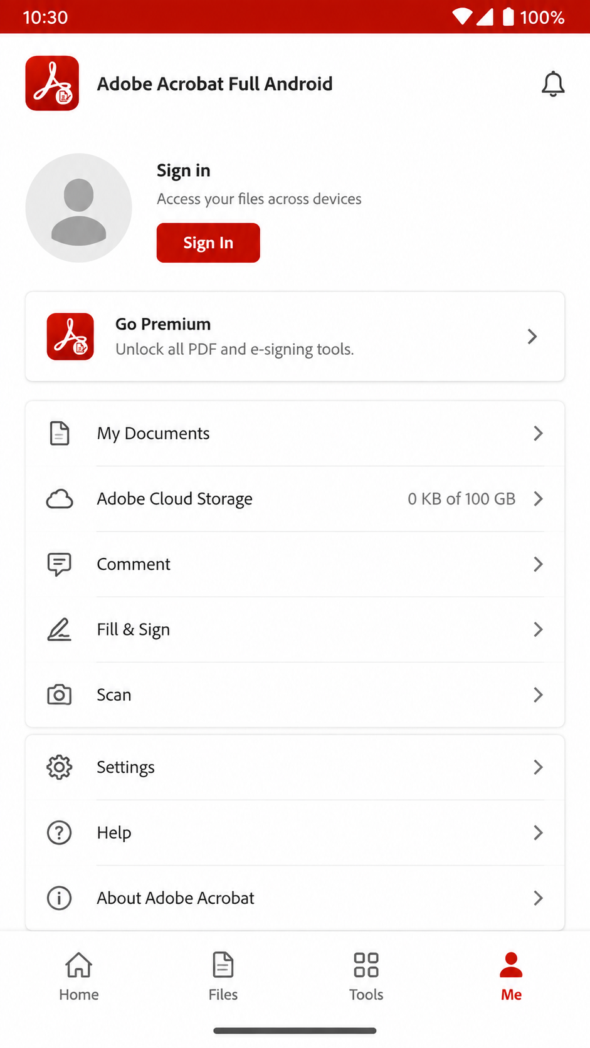Tap the chevron on Comment row

[x=538, y=564]
